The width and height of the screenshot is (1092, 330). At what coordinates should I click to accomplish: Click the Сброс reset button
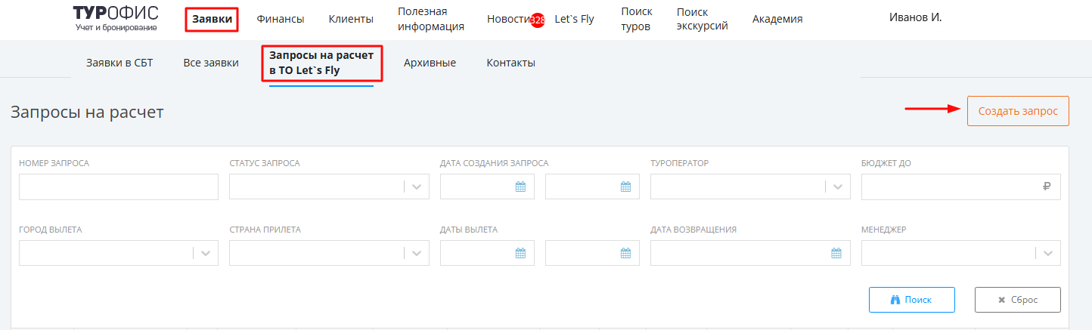[1018, 300]
